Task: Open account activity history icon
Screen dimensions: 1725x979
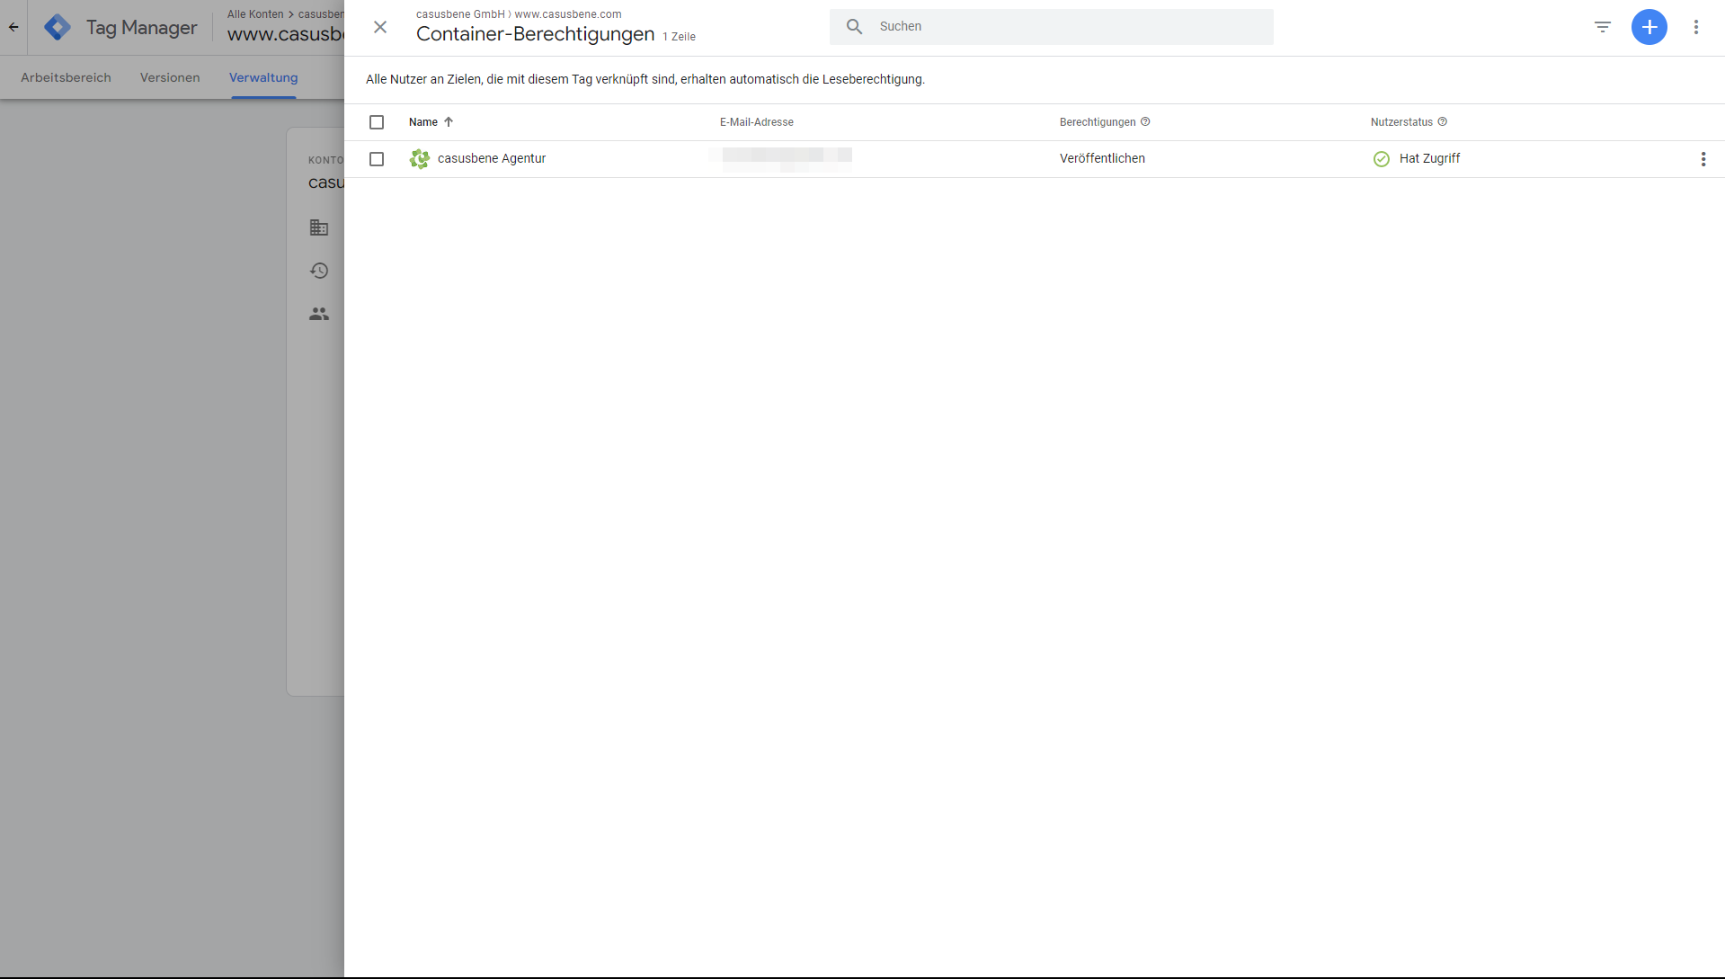Action: click(x=319, y=271)
